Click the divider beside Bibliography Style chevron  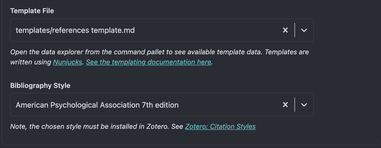pyautogui.click(x=295, y=105)
